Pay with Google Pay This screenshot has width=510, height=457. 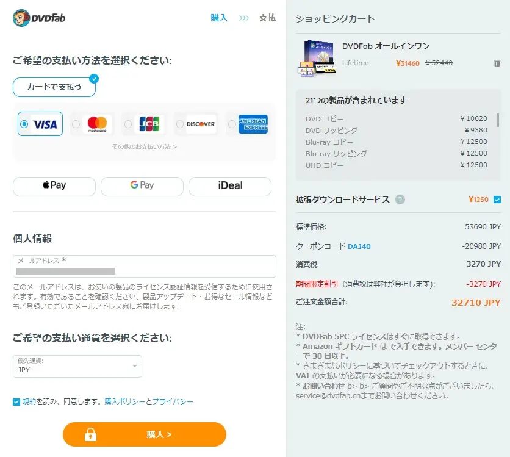click(x=142, y=185)
